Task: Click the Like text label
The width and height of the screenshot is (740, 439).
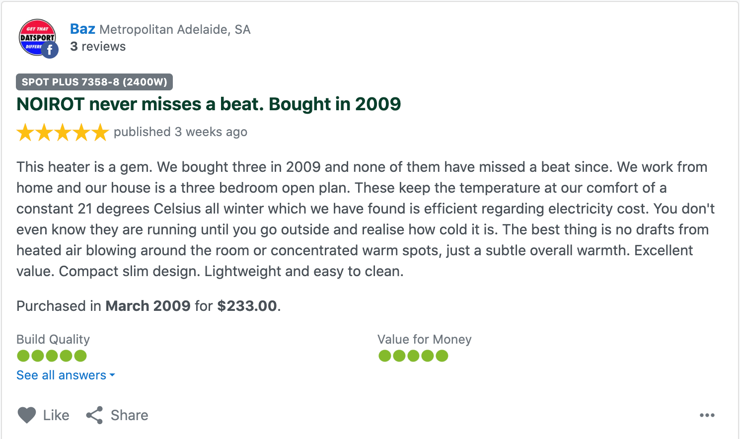Action: 56,415
